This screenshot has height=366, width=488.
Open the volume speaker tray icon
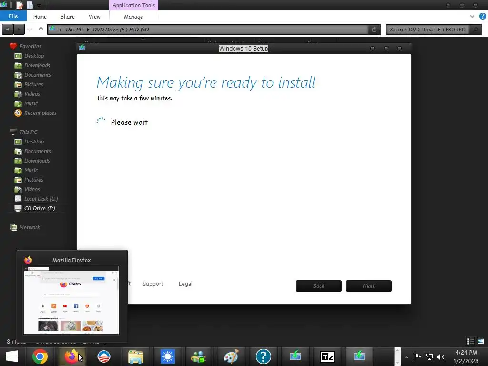tap(441, 356)
